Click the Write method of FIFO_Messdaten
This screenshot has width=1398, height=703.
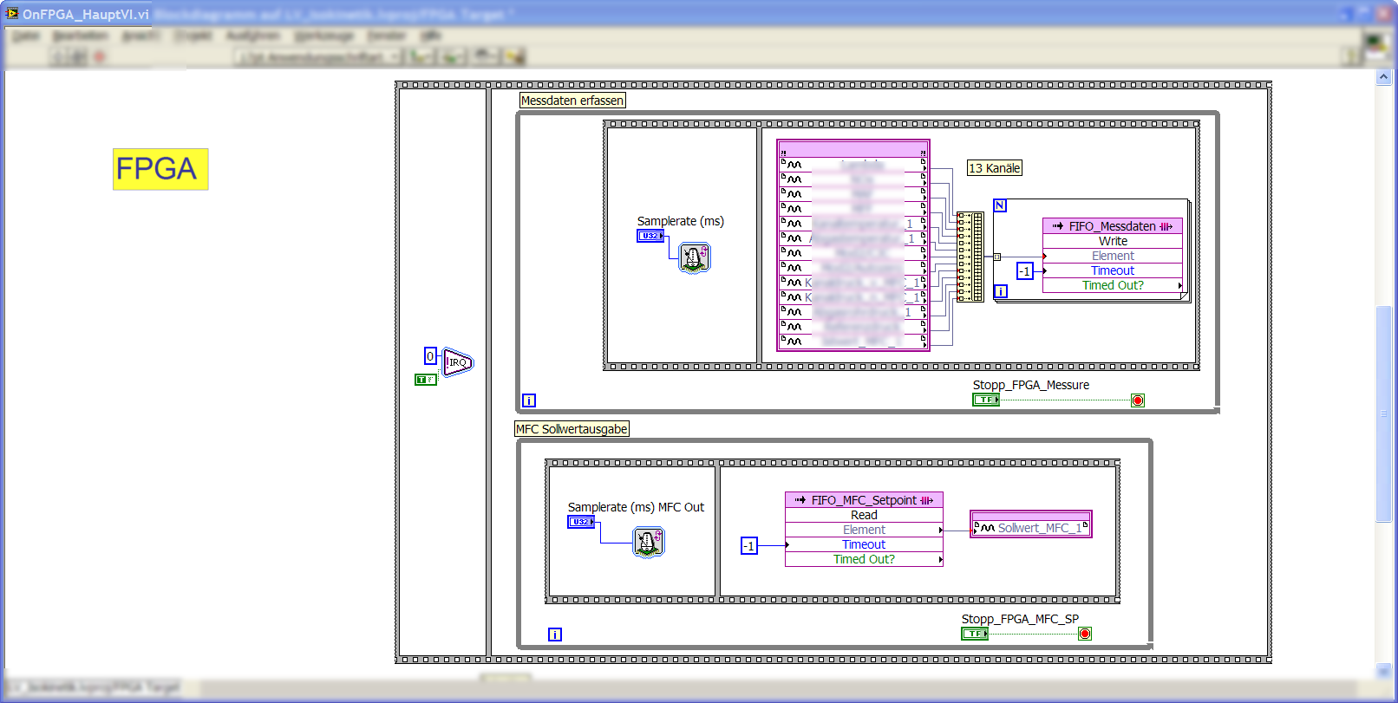1113,241
